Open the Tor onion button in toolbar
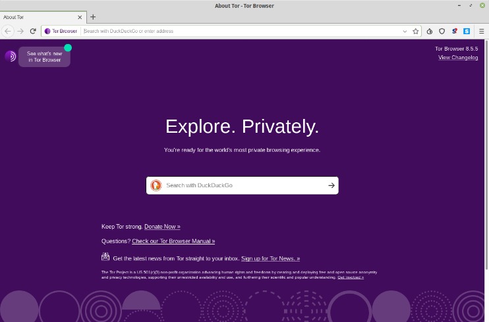The width and height of the screenshot is (489, 322). pos(430,31)
